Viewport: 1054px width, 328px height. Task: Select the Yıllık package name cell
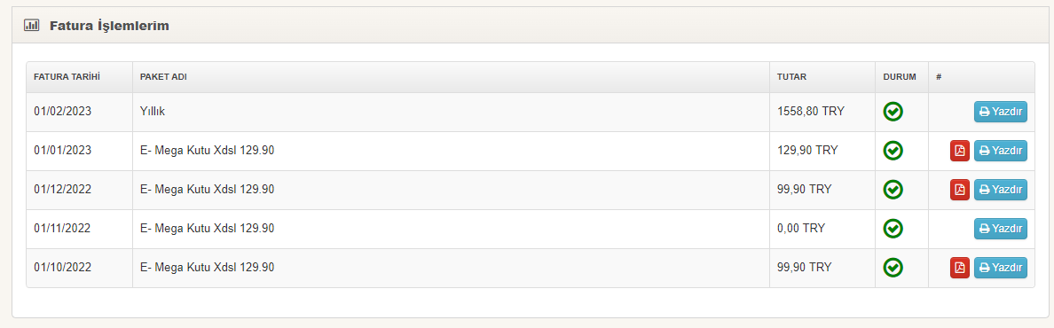point(451,112)
